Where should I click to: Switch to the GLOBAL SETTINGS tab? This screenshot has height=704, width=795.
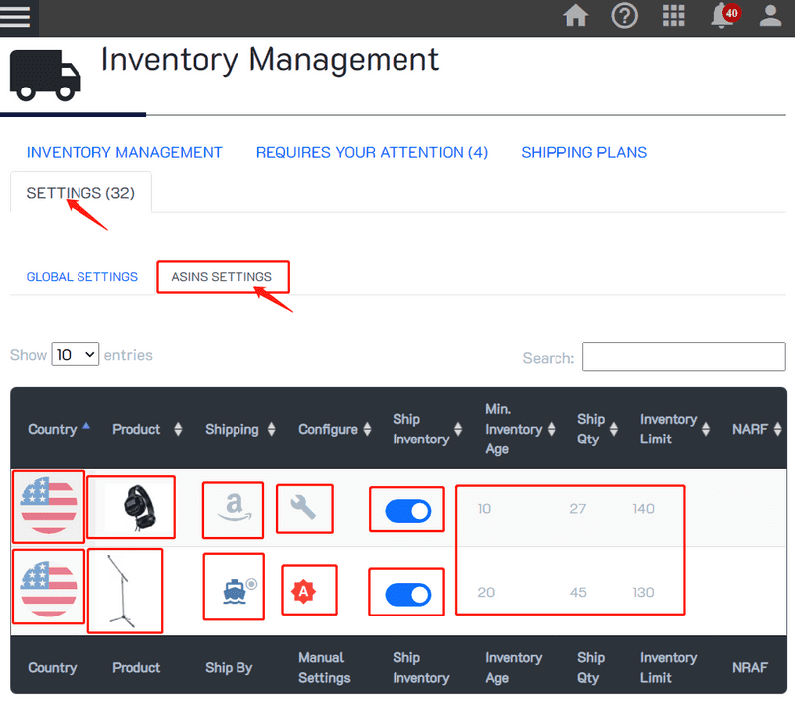tap(81, 277)
